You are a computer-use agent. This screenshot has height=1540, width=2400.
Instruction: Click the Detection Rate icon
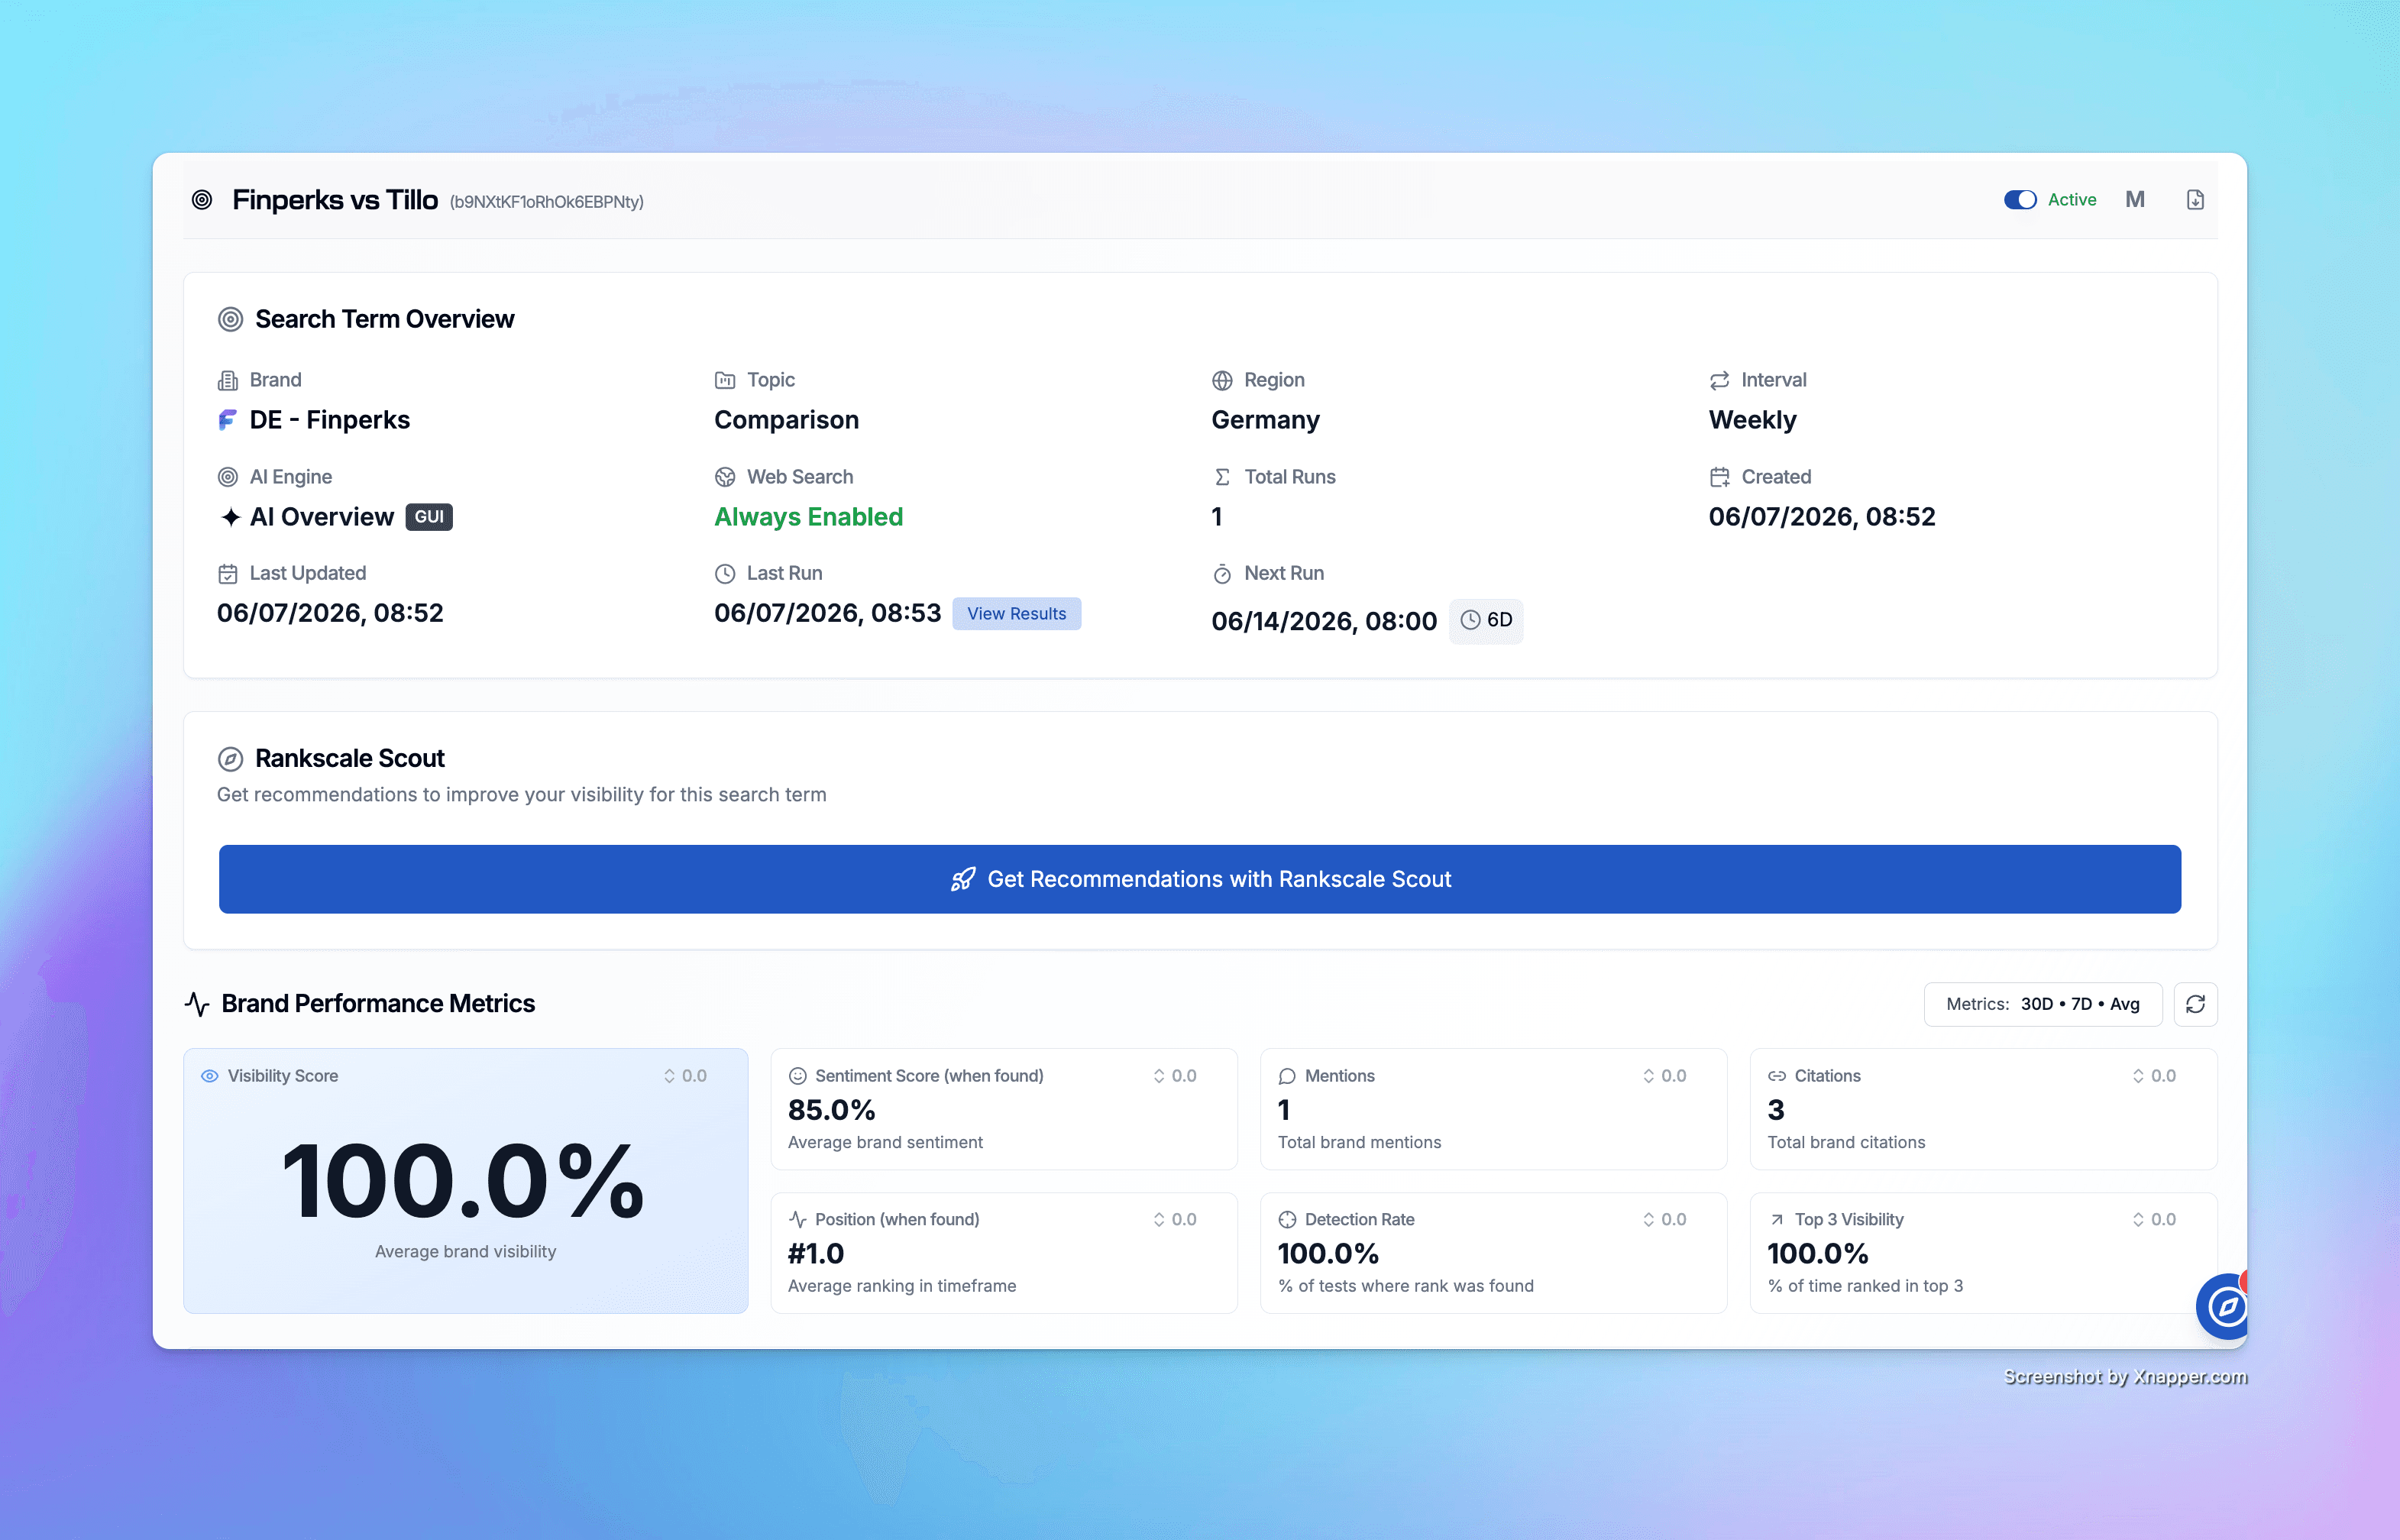click(1287, 1219)
